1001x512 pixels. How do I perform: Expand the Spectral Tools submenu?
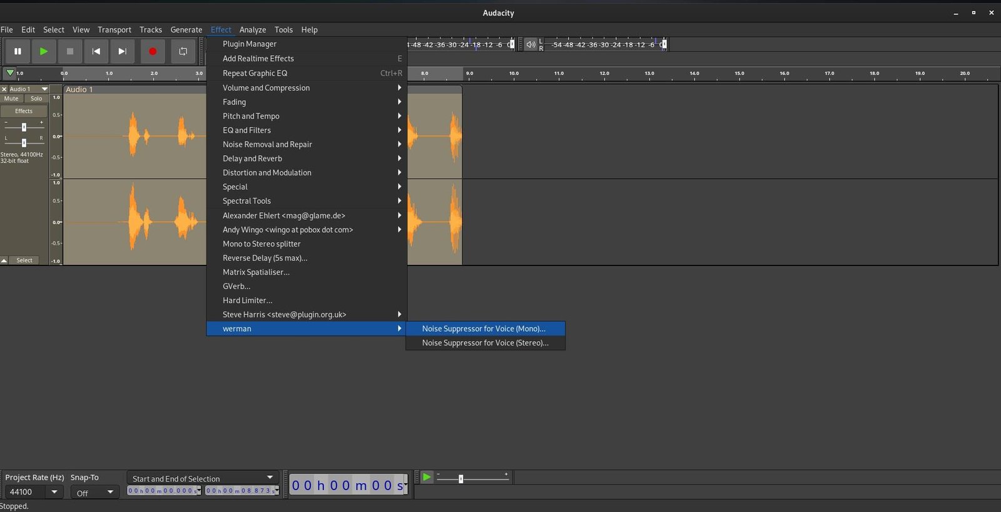tap(307, 201)
